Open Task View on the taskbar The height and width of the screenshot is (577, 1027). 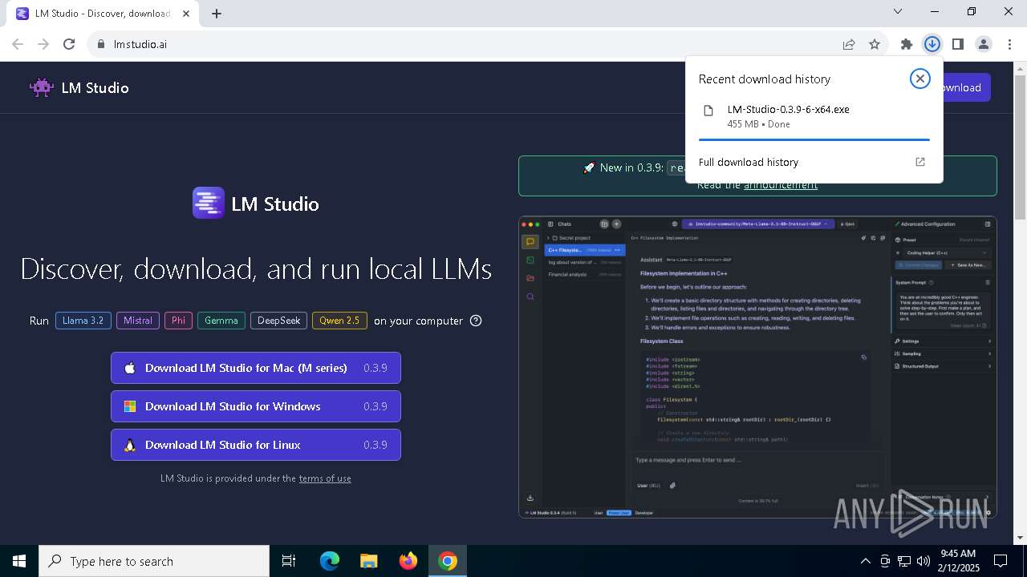tap(289, 561)
